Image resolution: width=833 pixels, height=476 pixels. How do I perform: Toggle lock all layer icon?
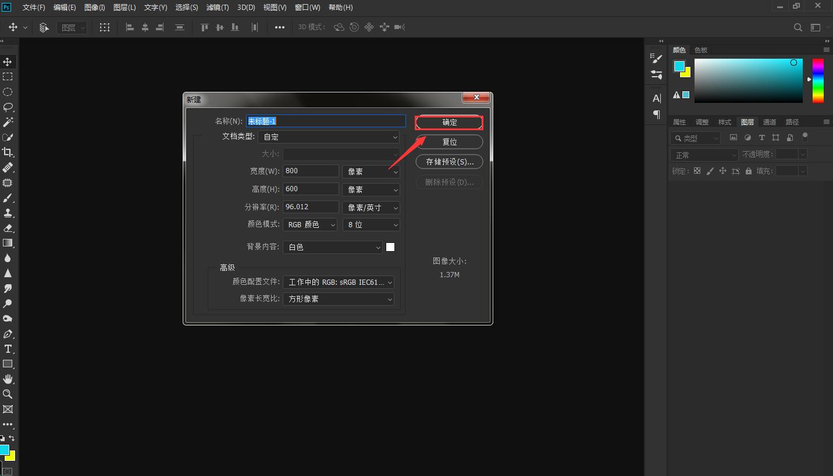click(x=749, y=171)
